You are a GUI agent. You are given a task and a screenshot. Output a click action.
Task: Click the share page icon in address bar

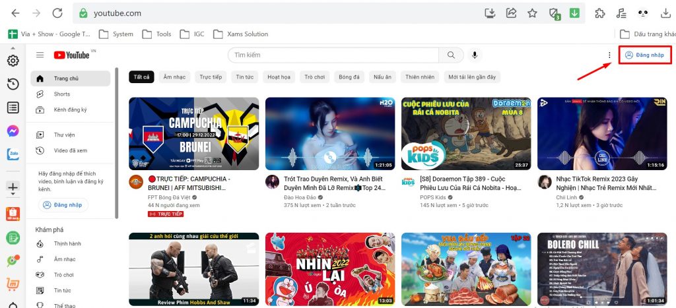512,13
